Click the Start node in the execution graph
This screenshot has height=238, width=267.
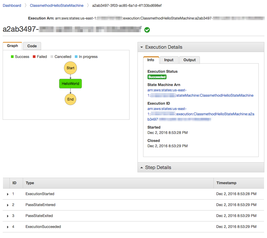(x=70, y=68)
